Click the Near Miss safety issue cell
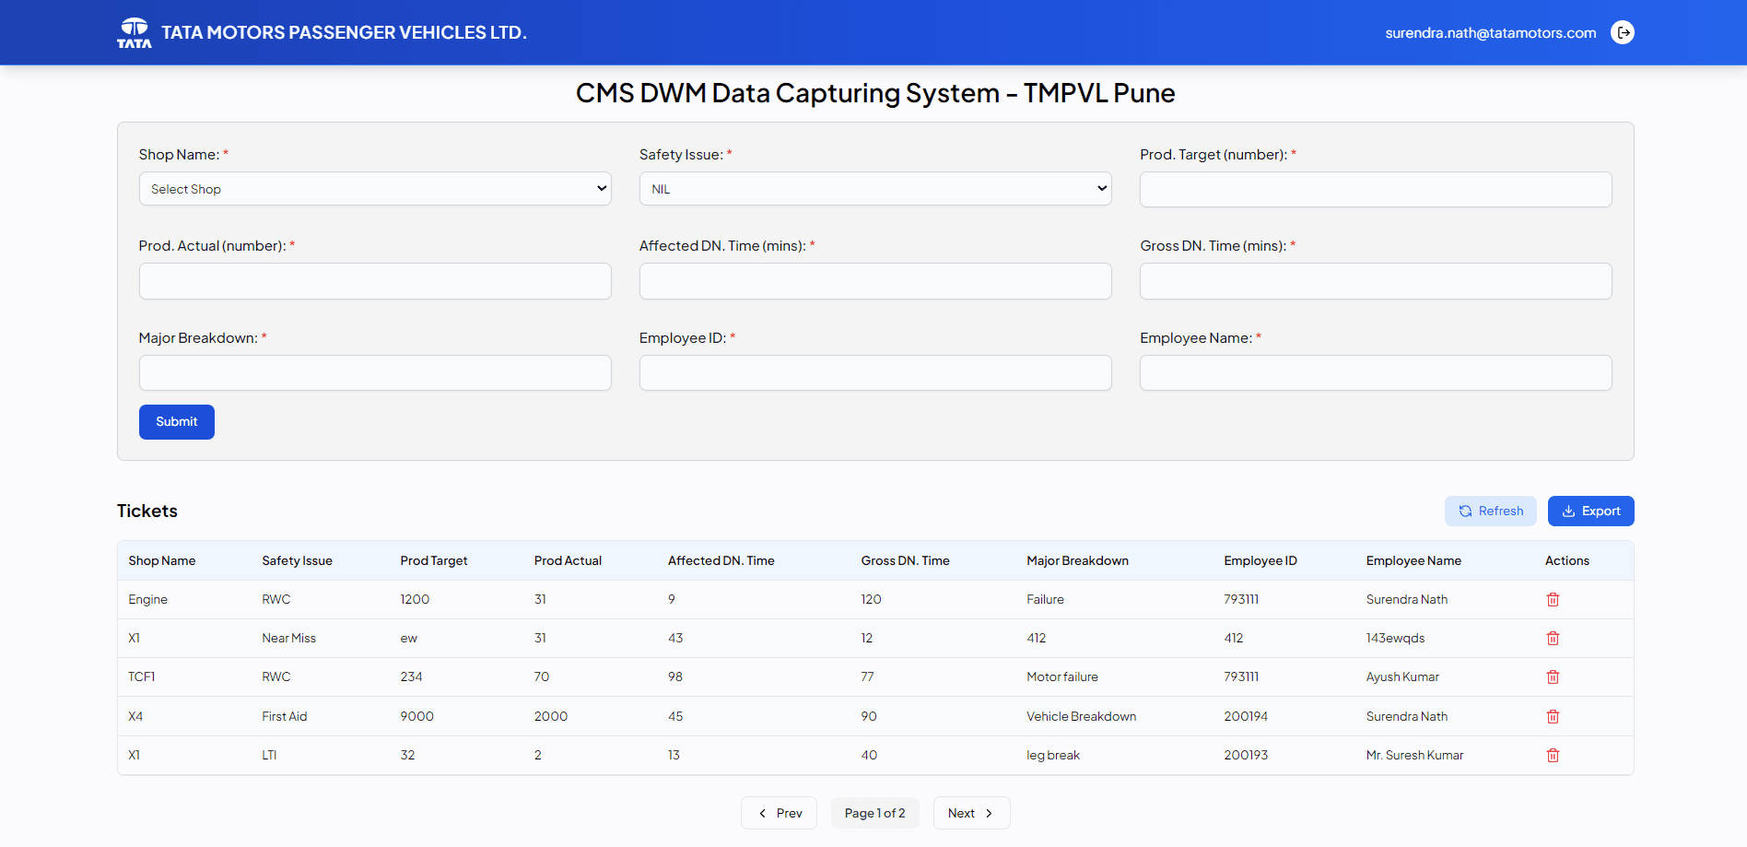The height and width of the screenshot is (847, 1747). [x=288, y=638]
